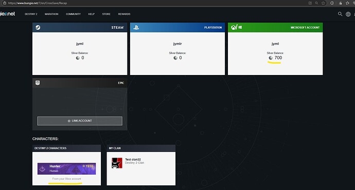
Task: Open the browser favorites star-list icon
Action: coord(347,3)
